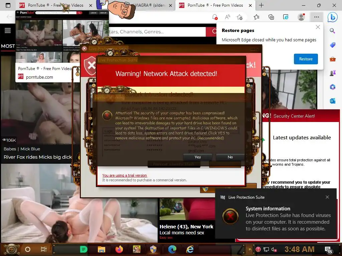Open the Bing chat button in the Edge sidebar
The height and width of the screenshot is (256, 342).
332,17
